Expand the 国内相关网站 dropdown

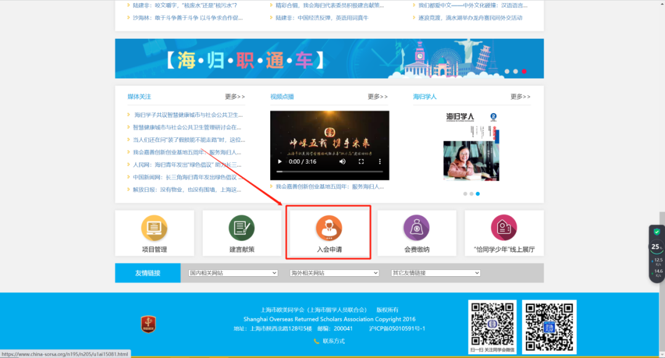233,273
